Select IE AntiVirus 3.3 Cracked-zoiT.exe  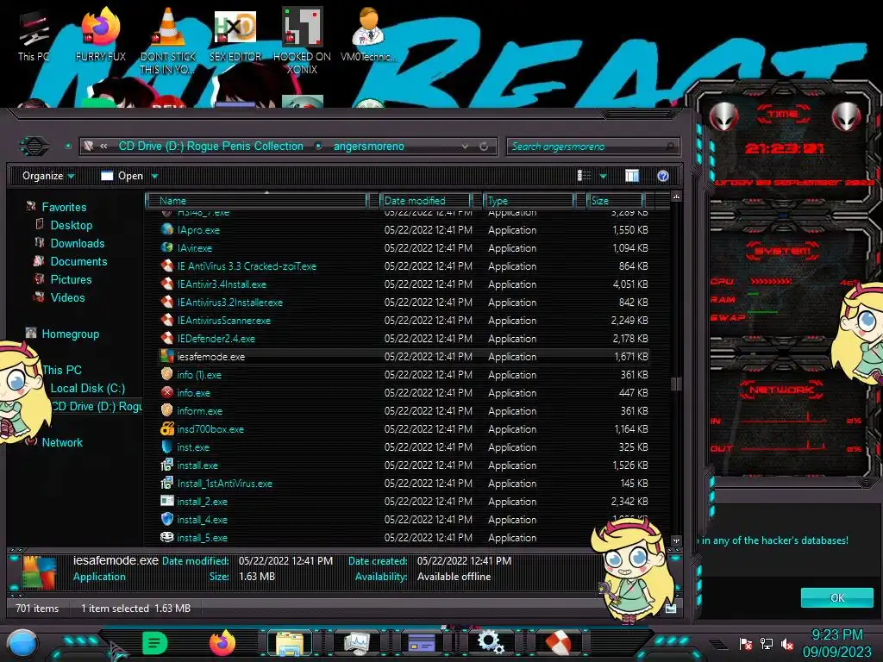click(x=247, y=265)
